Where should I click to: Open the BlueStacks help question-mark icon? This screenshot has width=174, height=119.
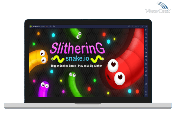click(x=129, y=26)
